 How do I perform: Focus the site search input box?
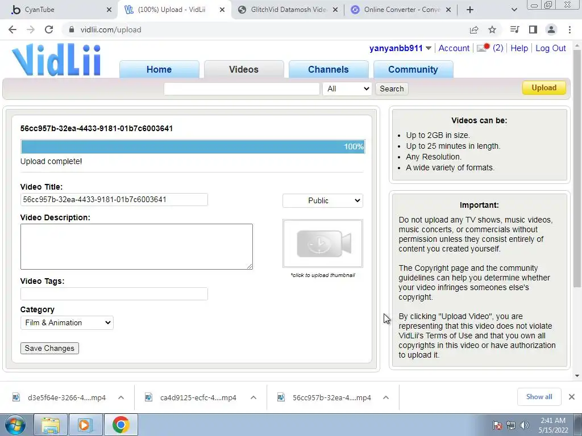coord(242,89)
